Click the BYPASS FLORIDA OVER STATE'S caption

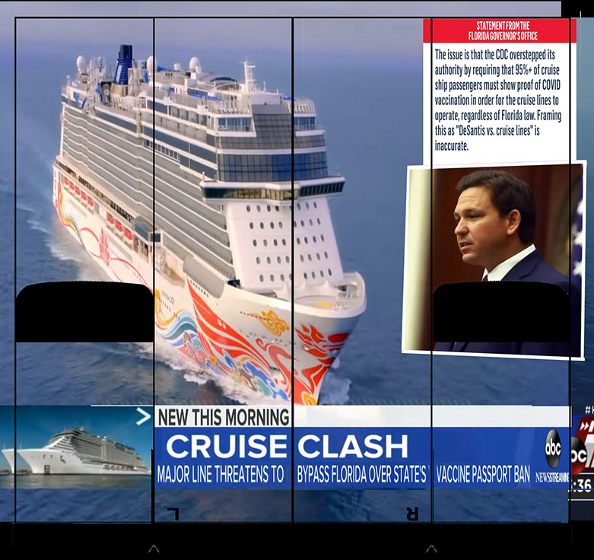(x=362, y=474)
